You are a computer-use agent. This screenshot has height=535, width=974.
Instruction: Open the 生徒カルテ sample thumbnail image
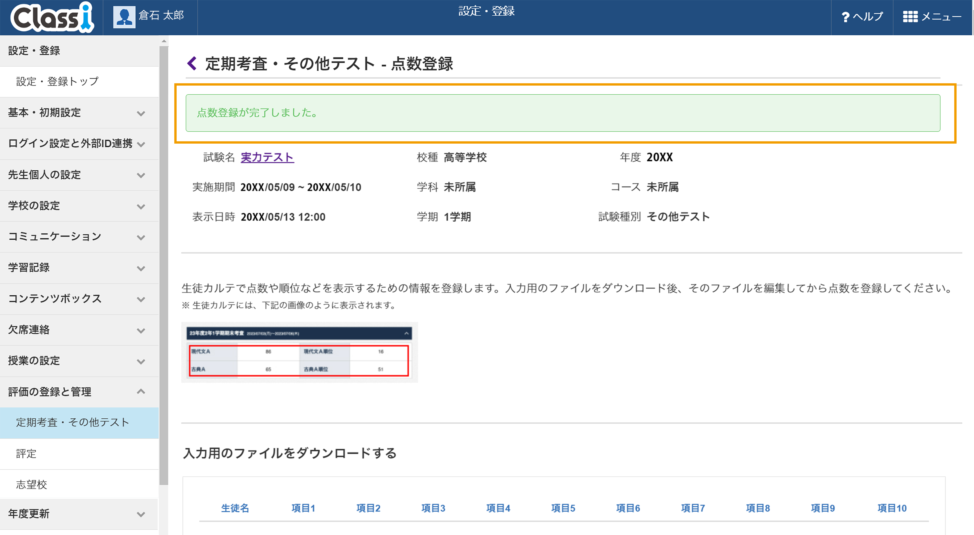pyautogui.click(x=299, y=352)
